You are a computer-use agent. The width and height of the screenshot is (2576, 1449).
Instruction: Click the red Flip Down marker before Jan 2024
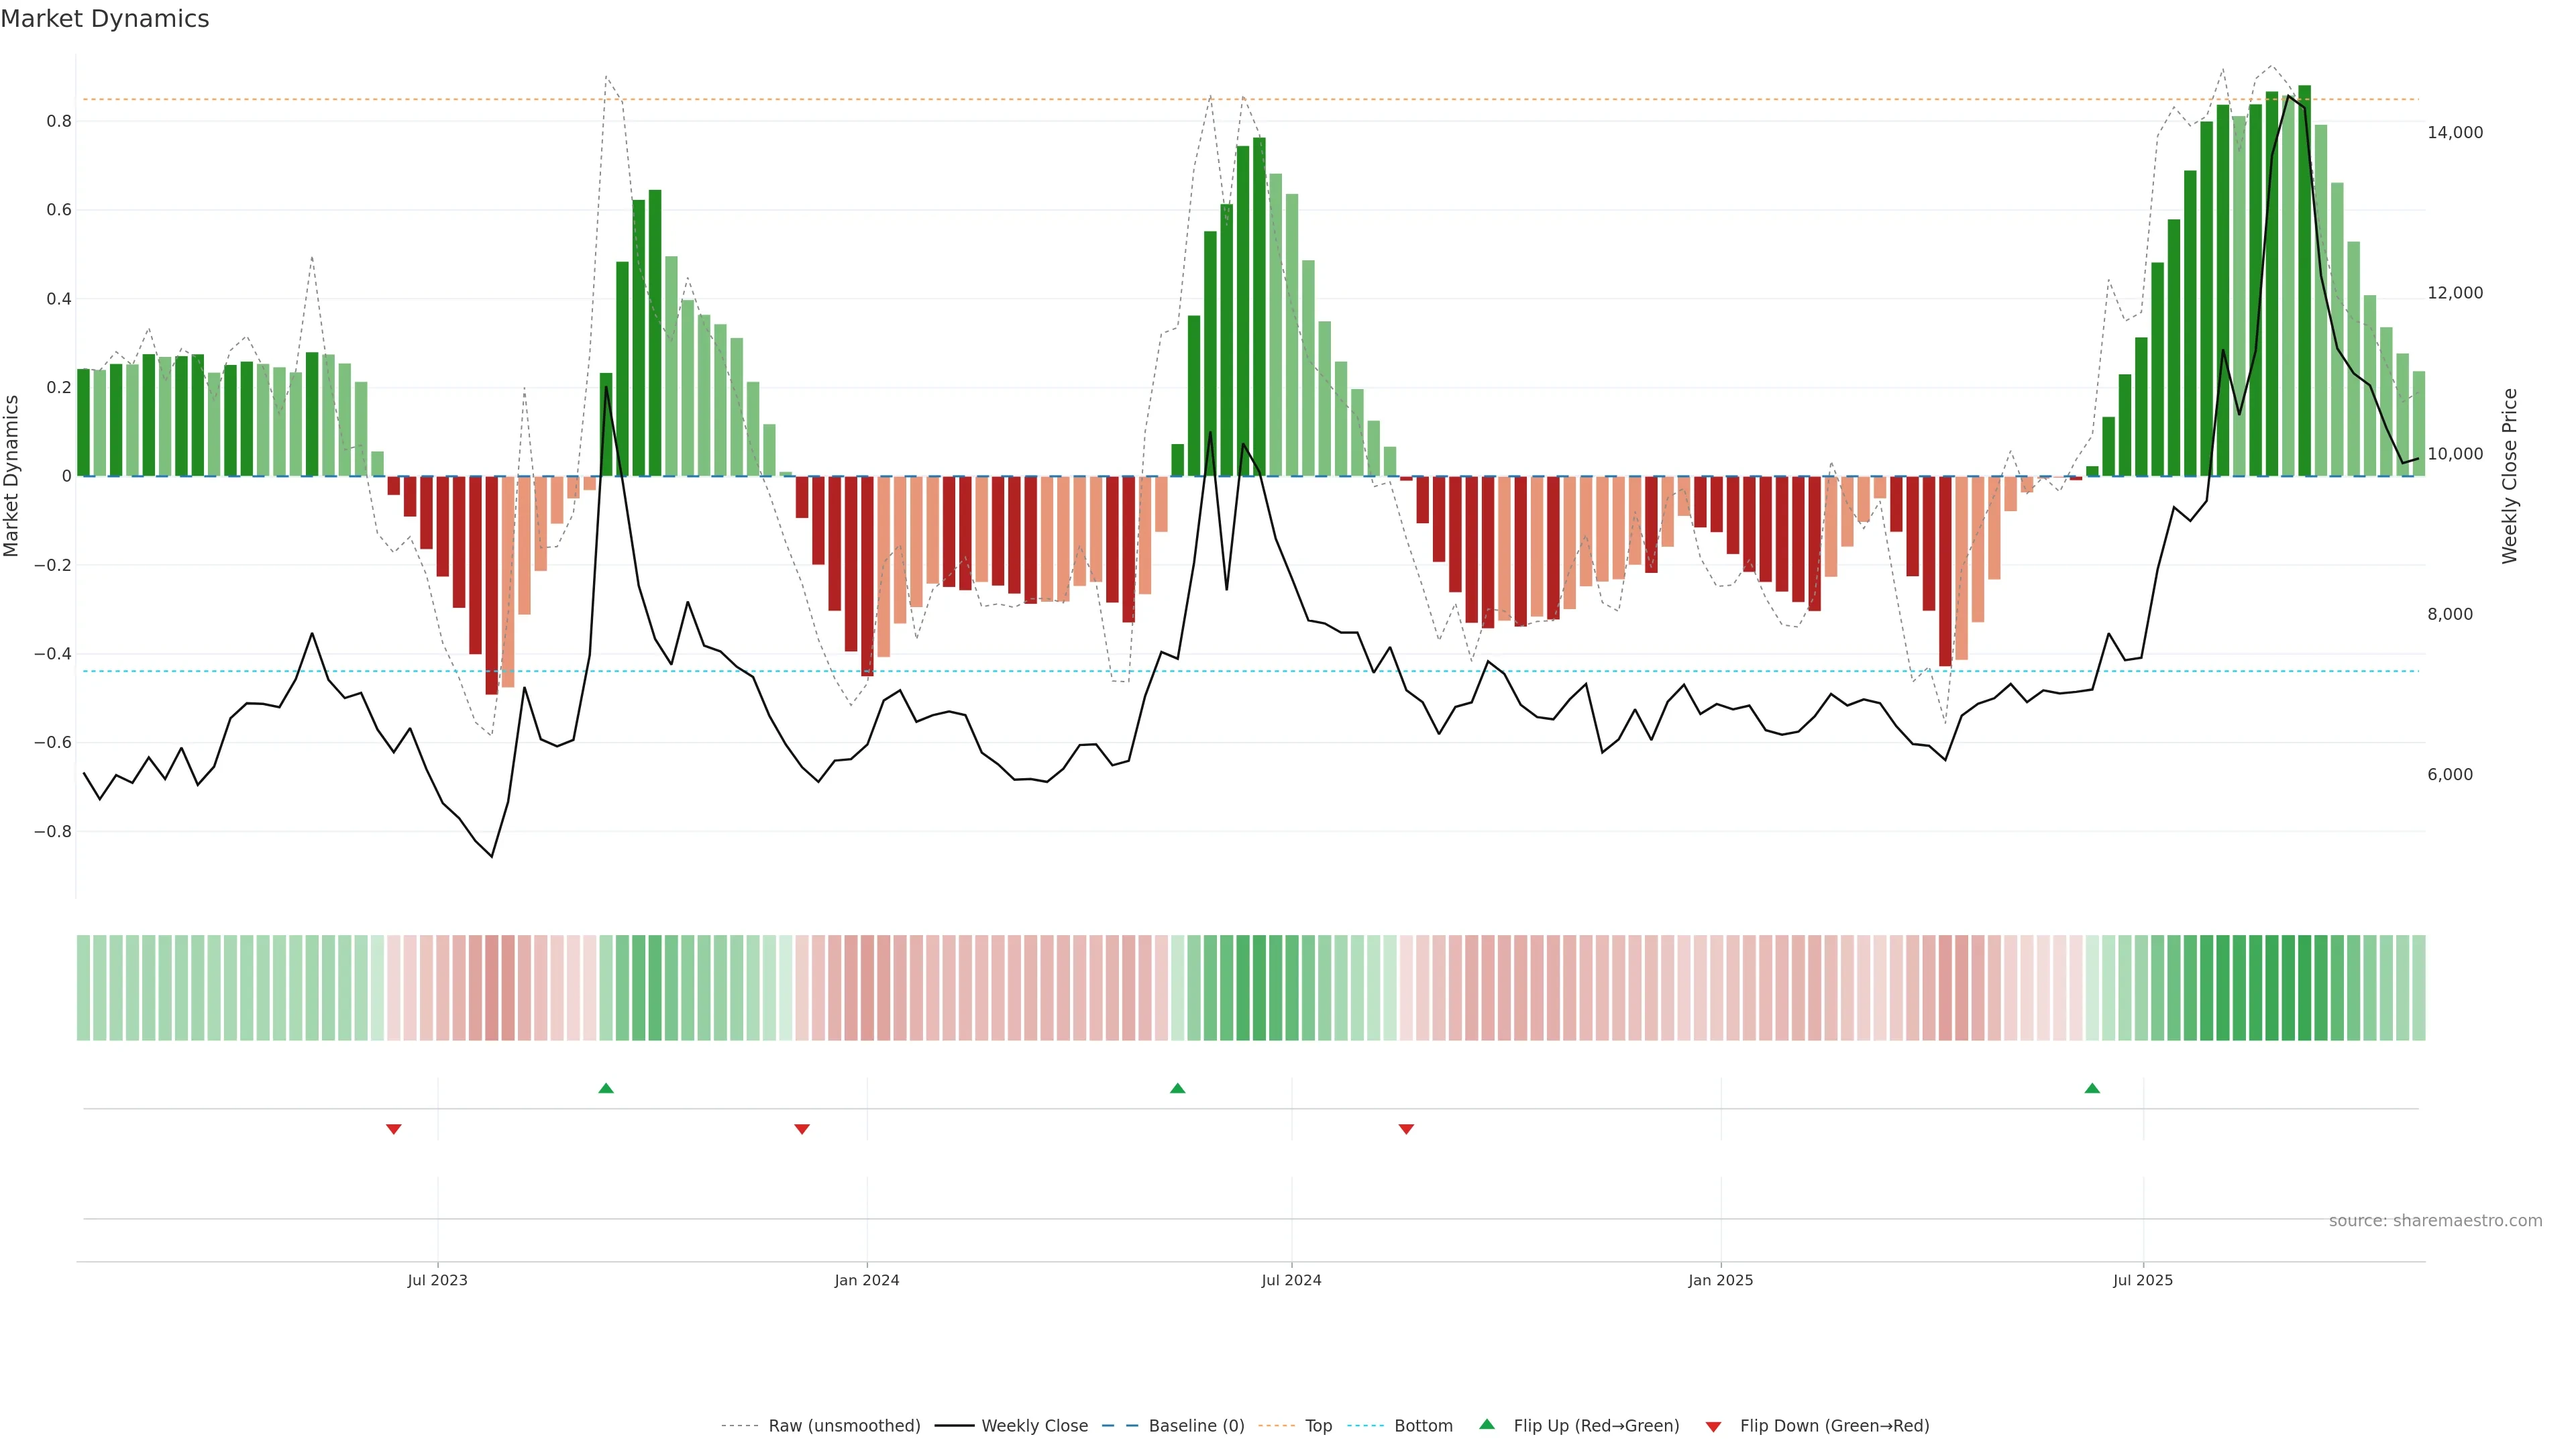[x=802, y=1129]
